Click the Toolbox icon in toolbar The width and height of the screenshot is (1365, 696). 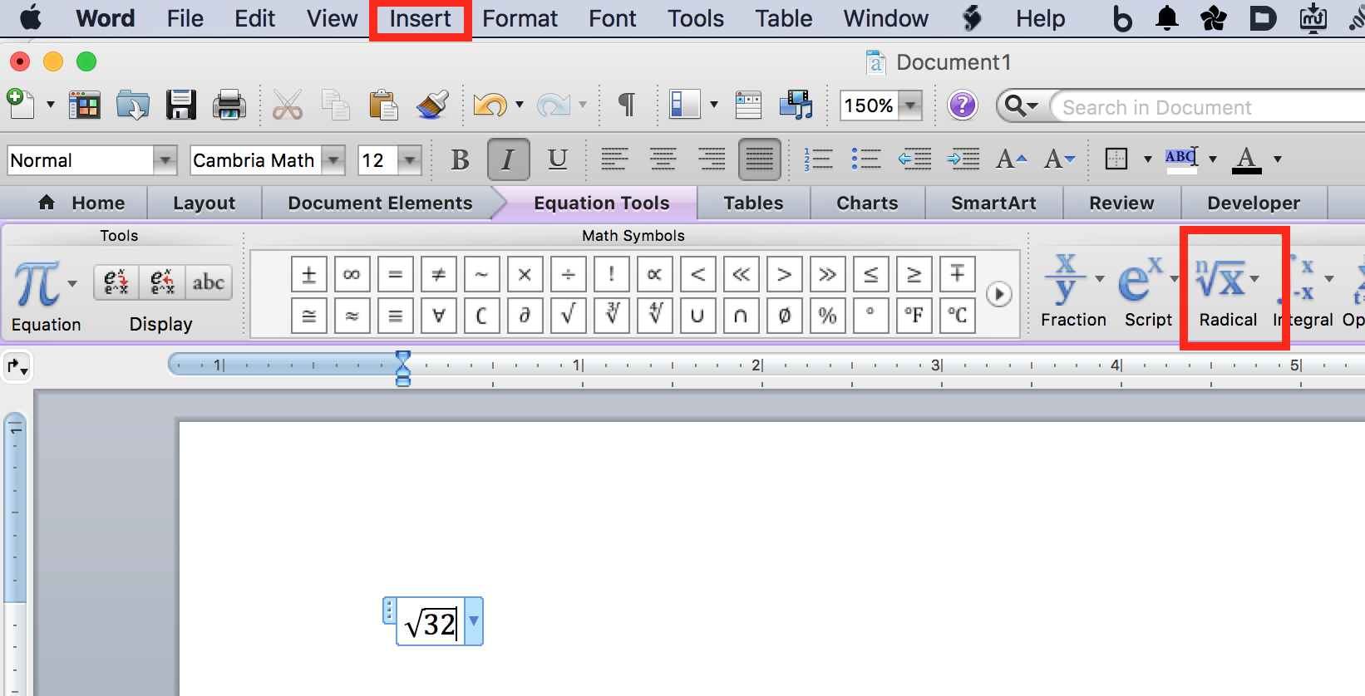748,105
